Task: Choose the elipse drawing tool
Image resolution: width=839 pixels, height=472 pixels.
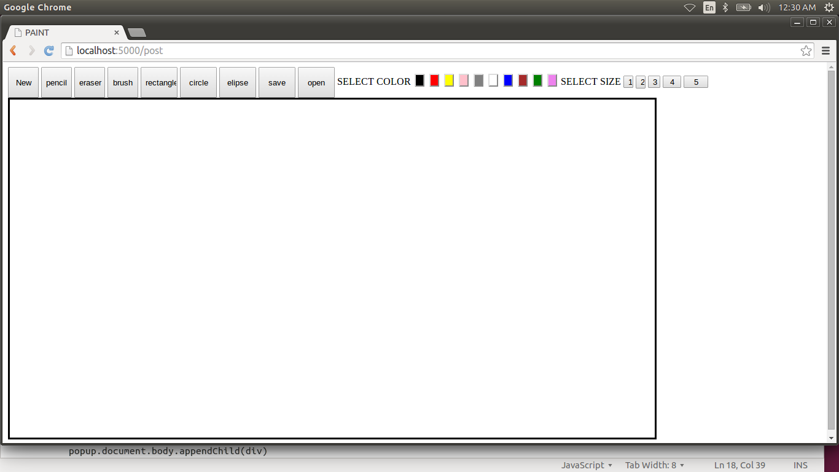Action: (237, 82)
